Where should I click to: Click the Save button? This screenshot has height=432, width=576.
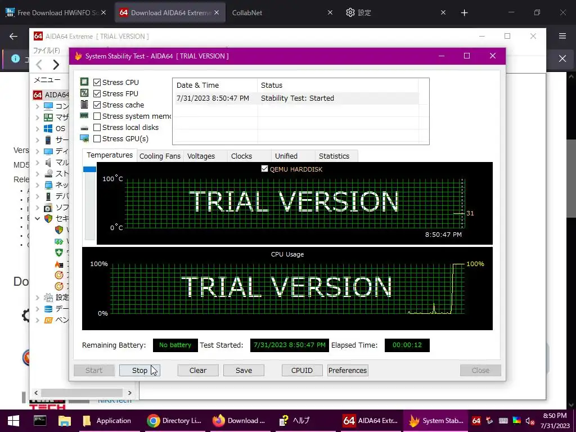pos(244,370)
